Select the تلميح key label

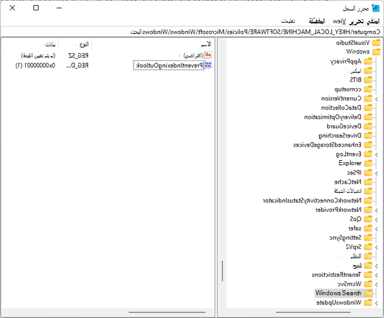[358, 266]
